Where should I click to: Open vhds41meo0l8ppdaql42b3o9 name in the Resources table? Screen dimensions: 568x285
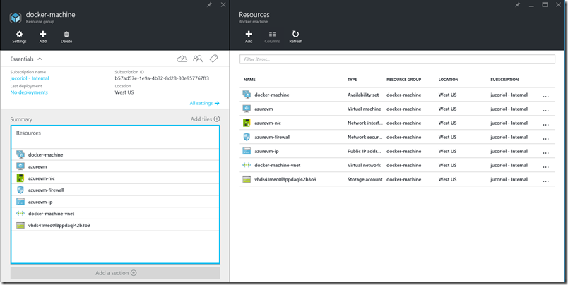tap(285, 179)
